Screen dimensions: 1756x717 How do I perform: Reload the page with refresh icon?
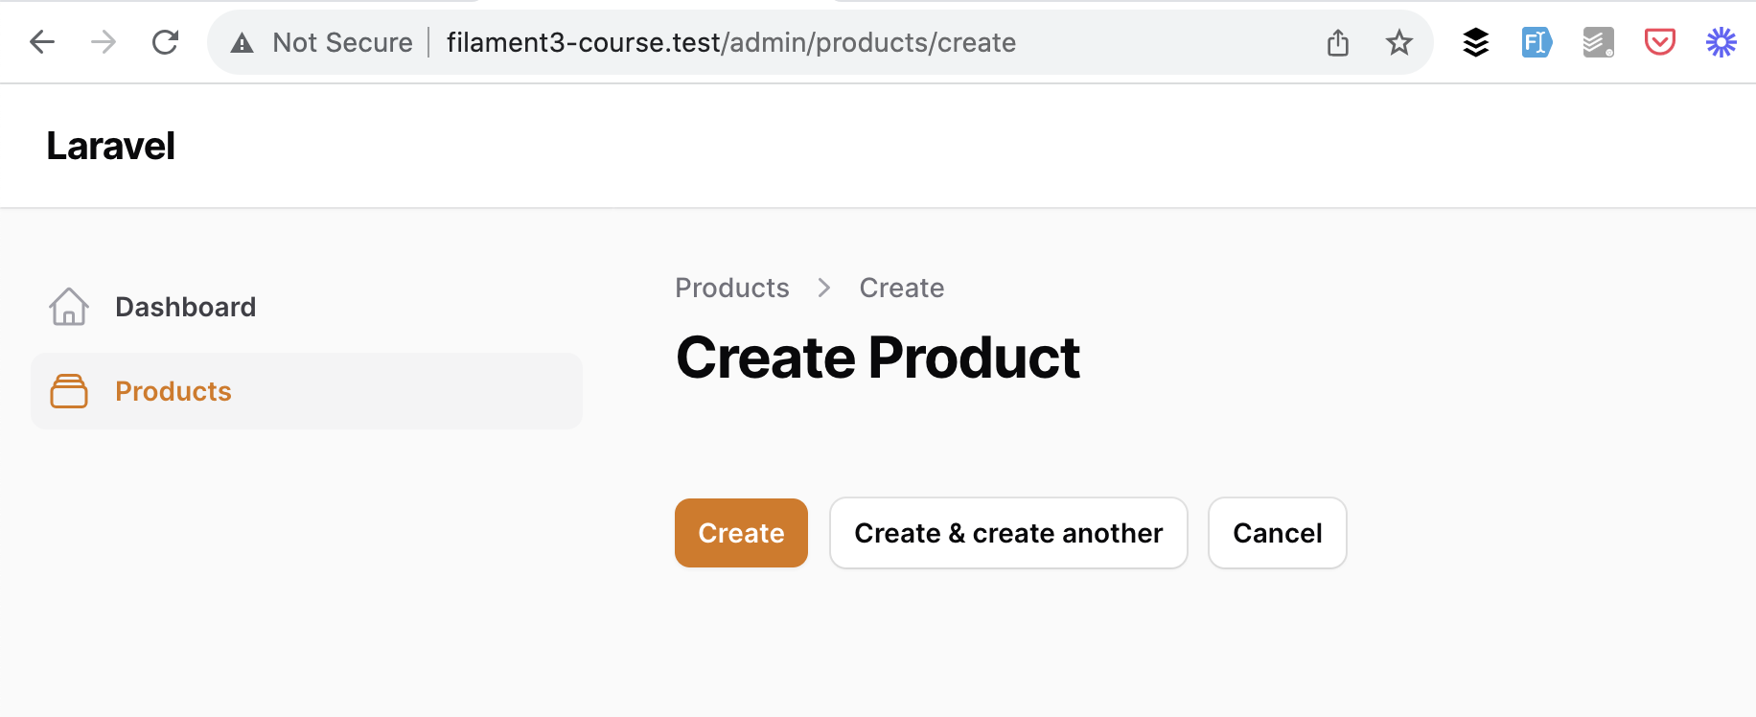click(x=166, y=42)
